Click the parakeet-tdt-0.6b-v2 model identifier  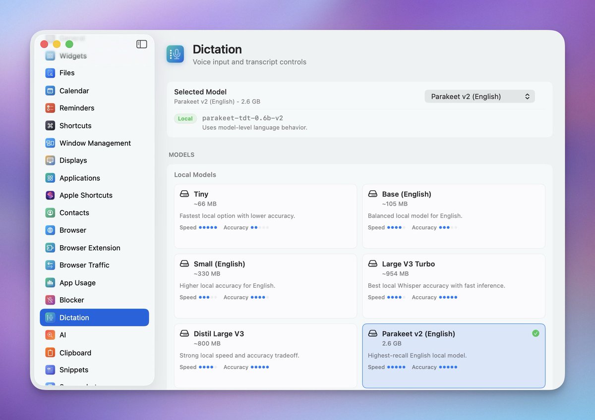click(x=242, y=118)
